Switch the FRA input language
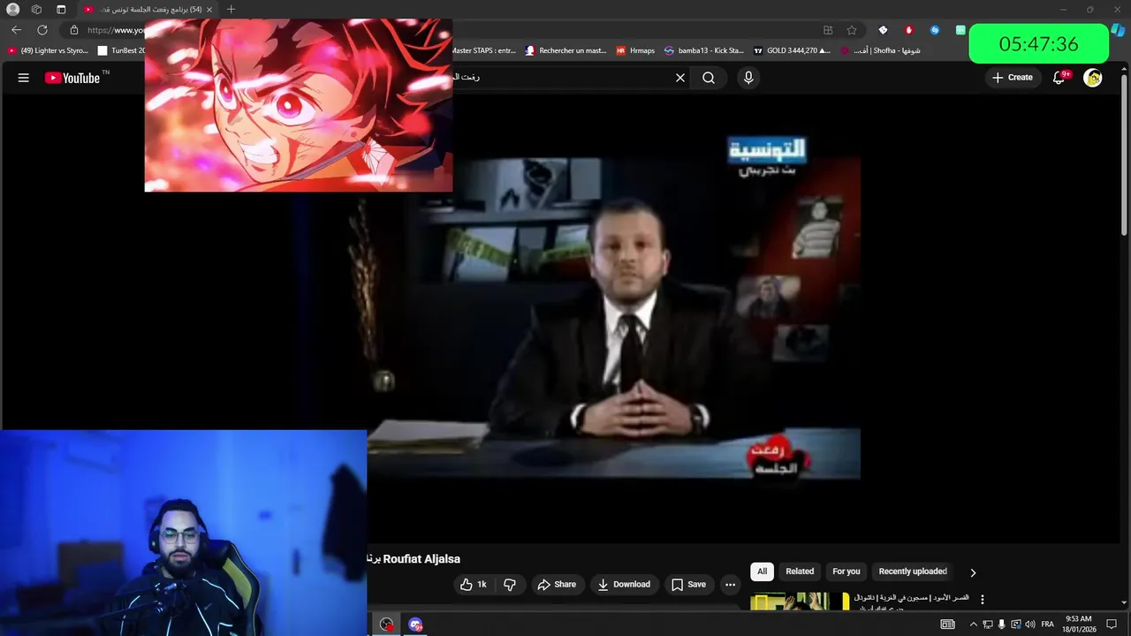 [1048, 625]
